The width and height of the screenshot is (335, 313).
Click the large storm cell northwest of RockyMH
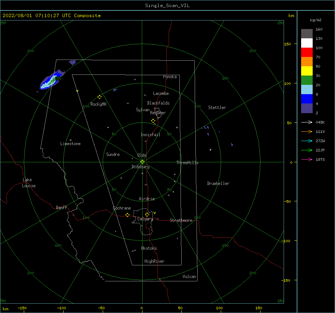tap(51, 80)
